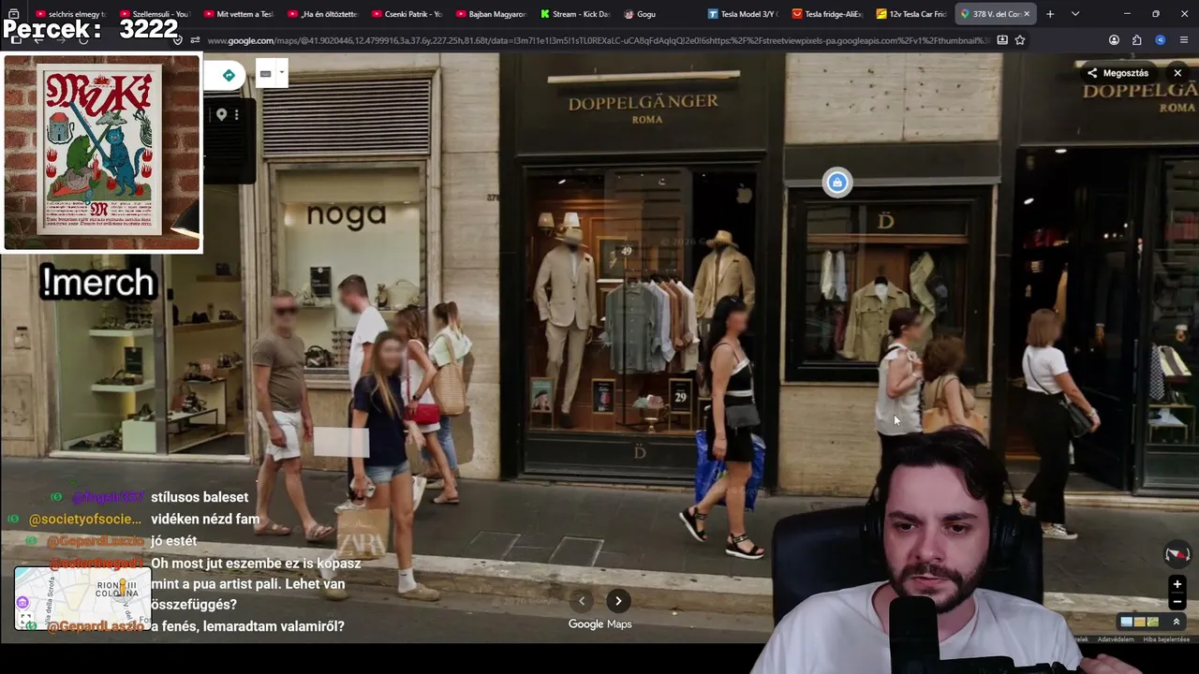Zoom out with the minus button

[x=1177, y=602]
